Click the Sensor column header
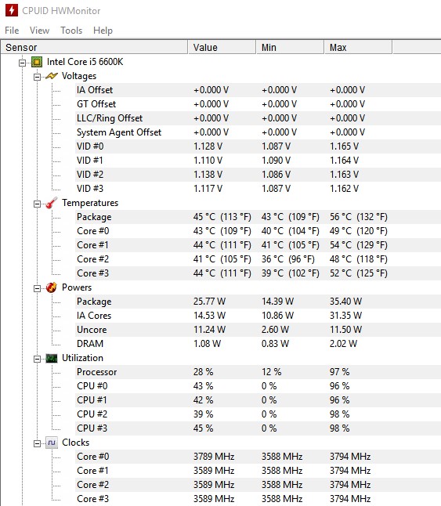This screenshot has height=506, width=441. tap(94, 48)
